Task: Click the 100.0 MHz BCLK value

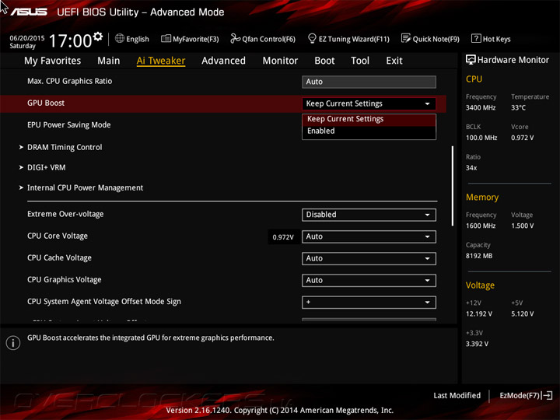Action: (481, 138)
